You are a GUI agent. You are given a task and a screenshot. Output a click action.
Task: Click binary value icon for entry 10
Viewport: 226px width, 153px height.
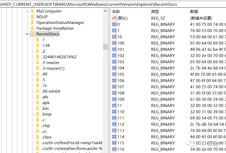[x=114, y=37]
